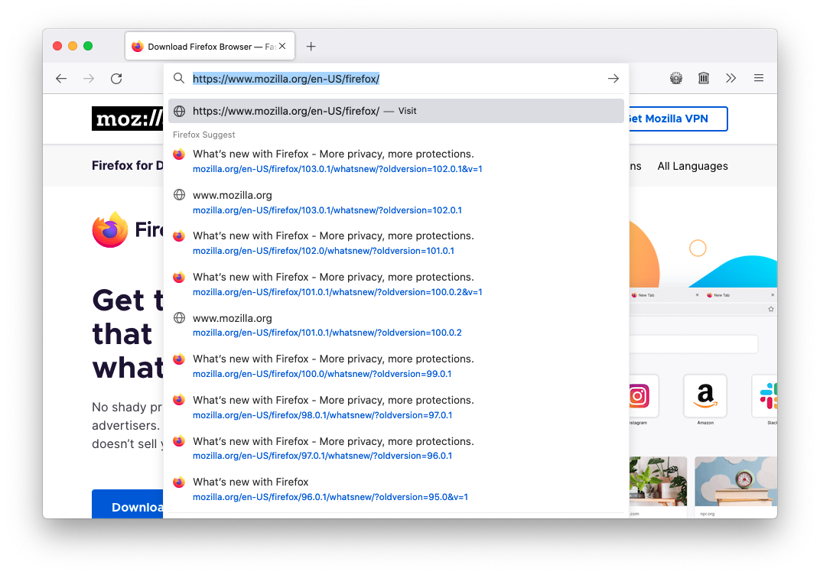820x575 pixels.
Task: Click the blue Download button on the page
Action: 128,505
